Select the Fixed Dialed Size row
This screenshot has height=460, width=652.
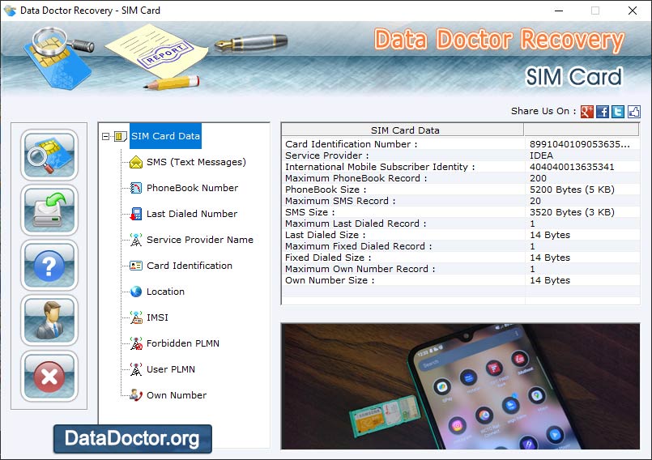pos(460,257)
